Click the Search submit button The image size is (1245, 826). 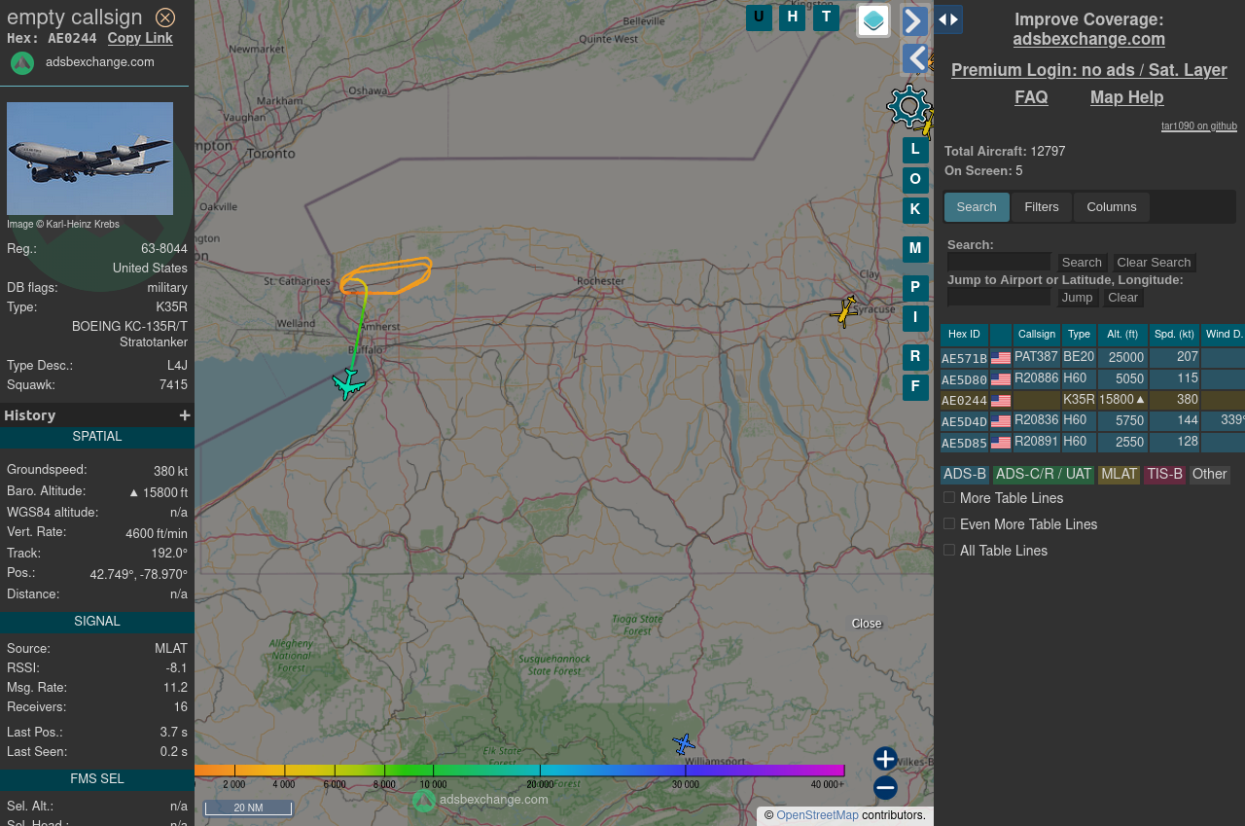tap(1082, 263)
